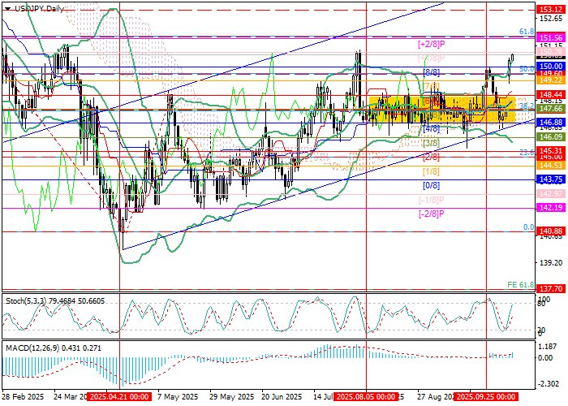This screenshot has height=406, width=568.
Task: Select the 153.12 red price label
Action: pyautogui.click(x=551, y=10)
